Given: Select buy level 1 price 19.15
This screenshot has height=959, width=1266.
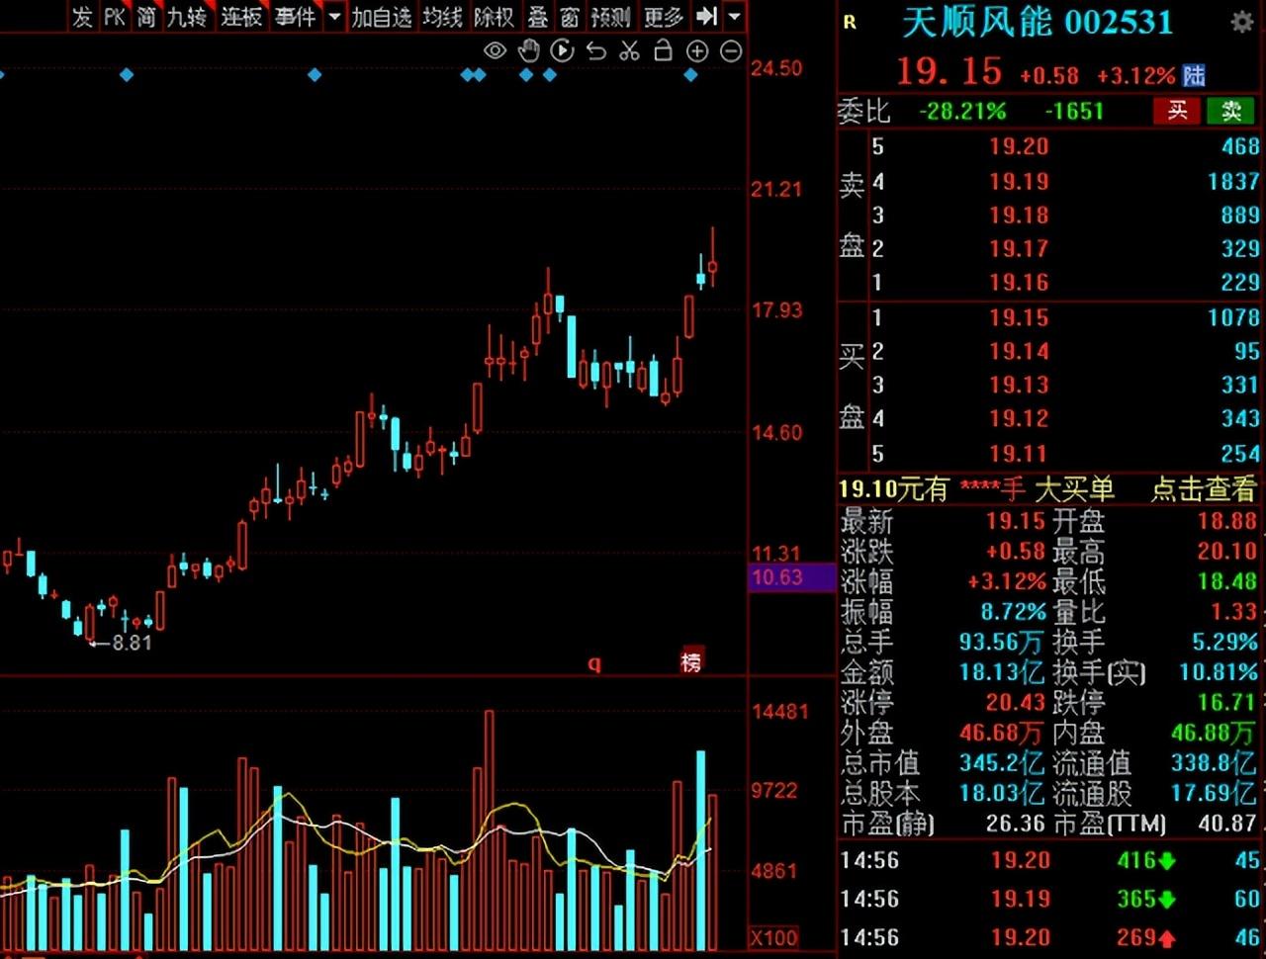Looking at the screenshot, I should pyautogui.click(x=1019, y=317).
